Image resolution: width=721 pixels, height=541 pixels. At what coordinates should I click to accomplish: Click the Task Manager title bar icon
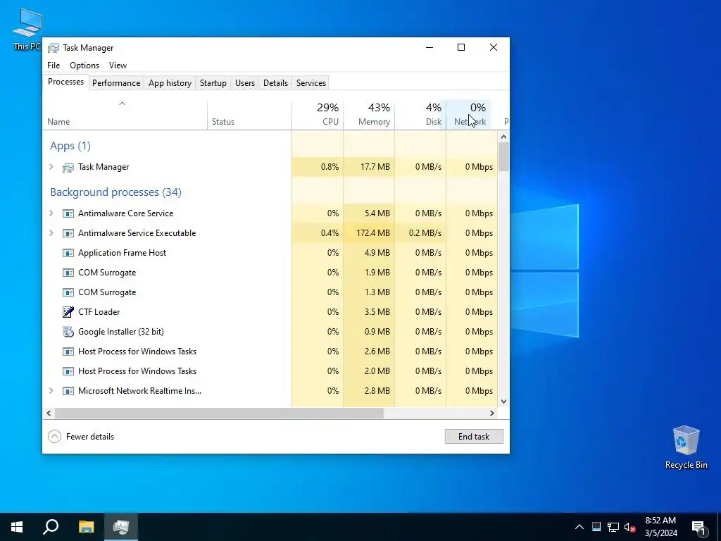(x=54, y=48)
